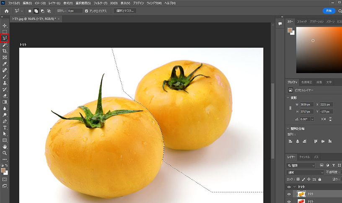Screen dimensions: 342x203
Task: Select the Frame tool
Action: [5, 58]
